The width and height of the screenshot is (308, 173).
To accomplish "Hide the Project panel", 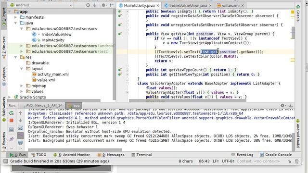I will point(112,5).
